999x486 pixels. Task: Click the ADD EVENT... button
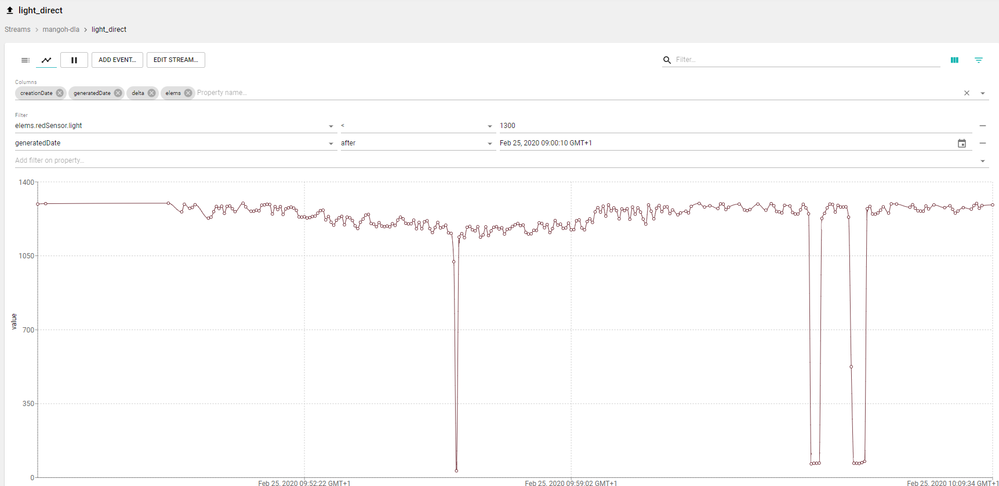[x=117, y=60]
